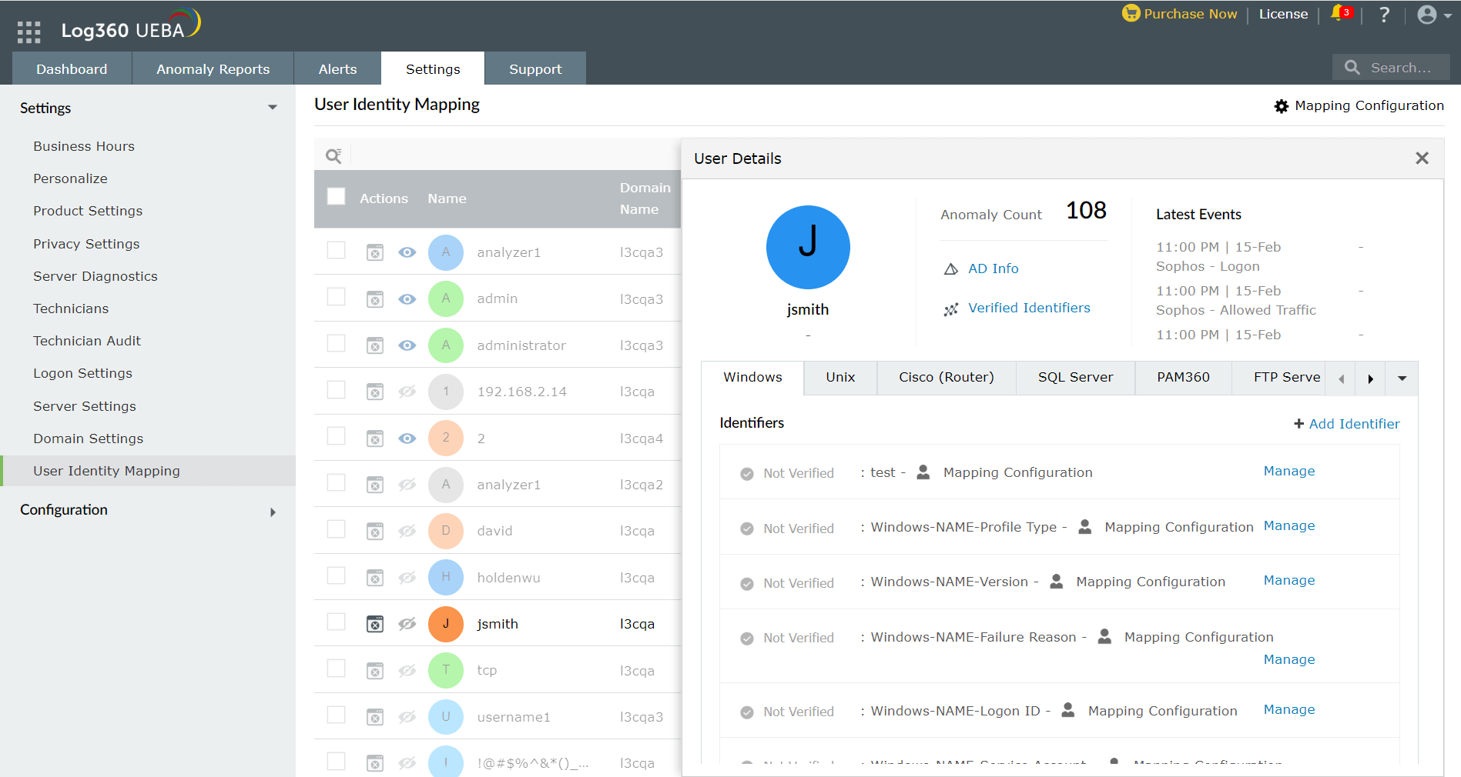
Task: Click Add Identifier for jsmith
Action: pos(1346,424)
